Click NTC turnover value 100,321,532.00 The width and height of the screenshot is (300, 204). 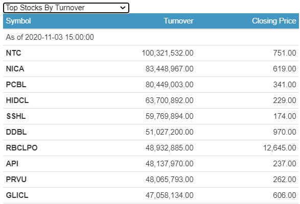168,53
